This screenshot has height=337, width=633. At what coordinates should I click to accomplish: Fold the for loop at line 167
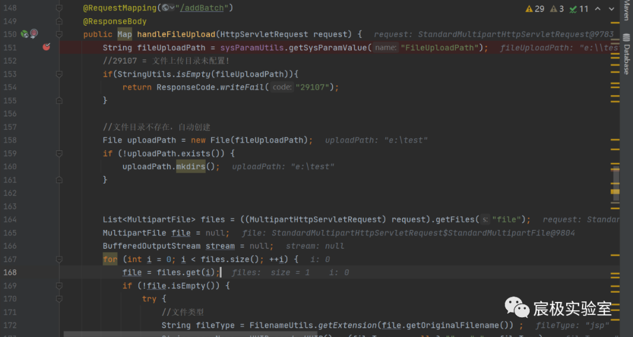point(59,259)
